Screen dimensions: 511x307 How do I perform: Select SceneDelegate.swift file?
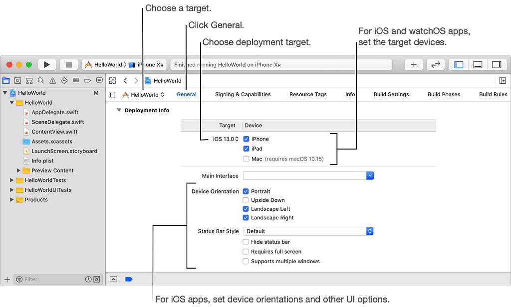click(58, 122)
